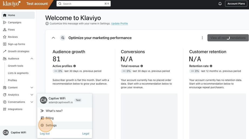
Task: Click the Update Profile link
Action: point(119,24)
